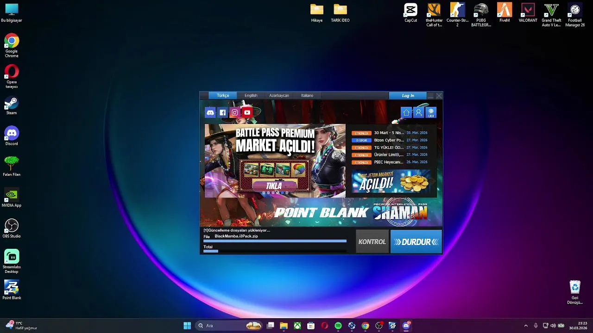Viewport: 593px width, 333px height.
Task: Click the home icon in the launcher
Action: pos(406,112)
